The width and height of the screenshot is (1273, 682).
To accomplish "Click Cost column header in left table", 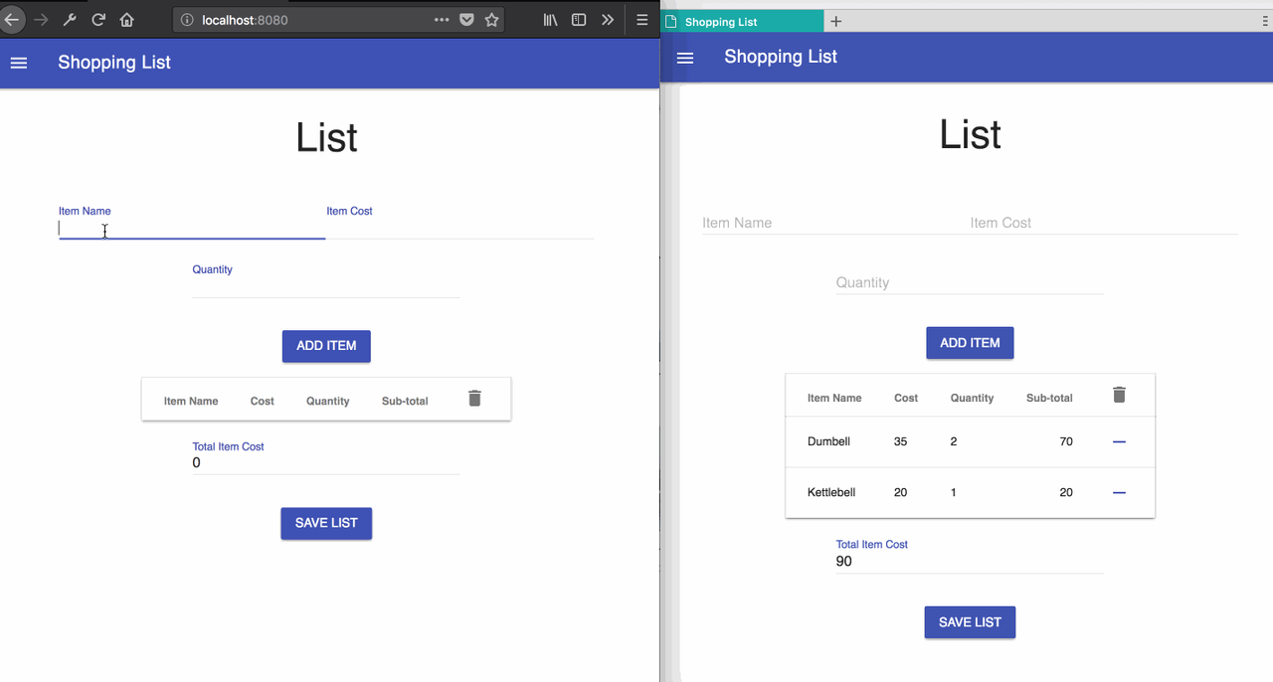I will pos(263,401).
